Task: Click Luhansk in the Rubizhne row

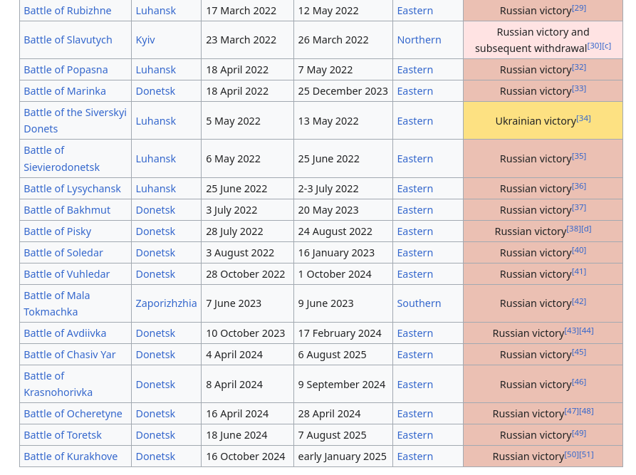Action: coord(156,11)
